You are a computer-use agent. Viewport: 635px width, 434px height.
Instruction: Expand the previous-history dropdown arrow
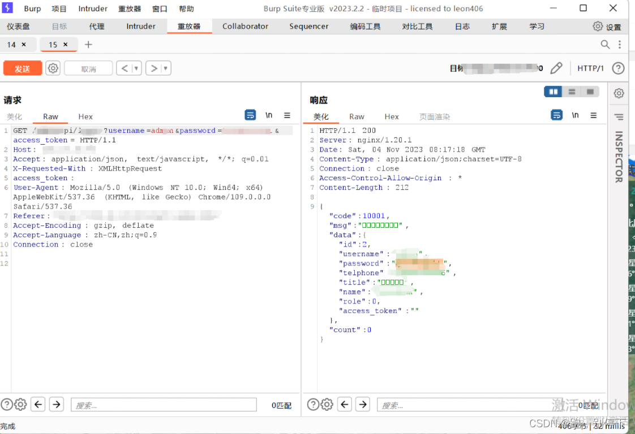136,68
